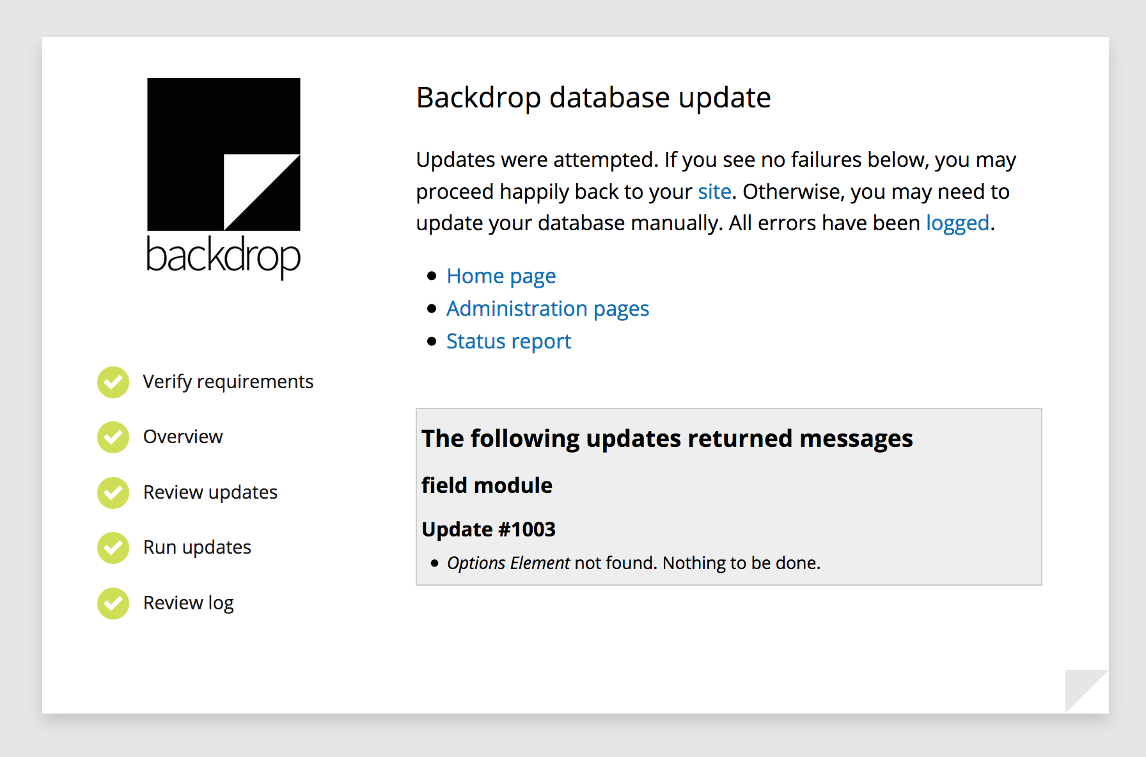Viewport: 1146px width, 757px height.
Task: Select the Overview checkmark icon
Action: [113, 437]
